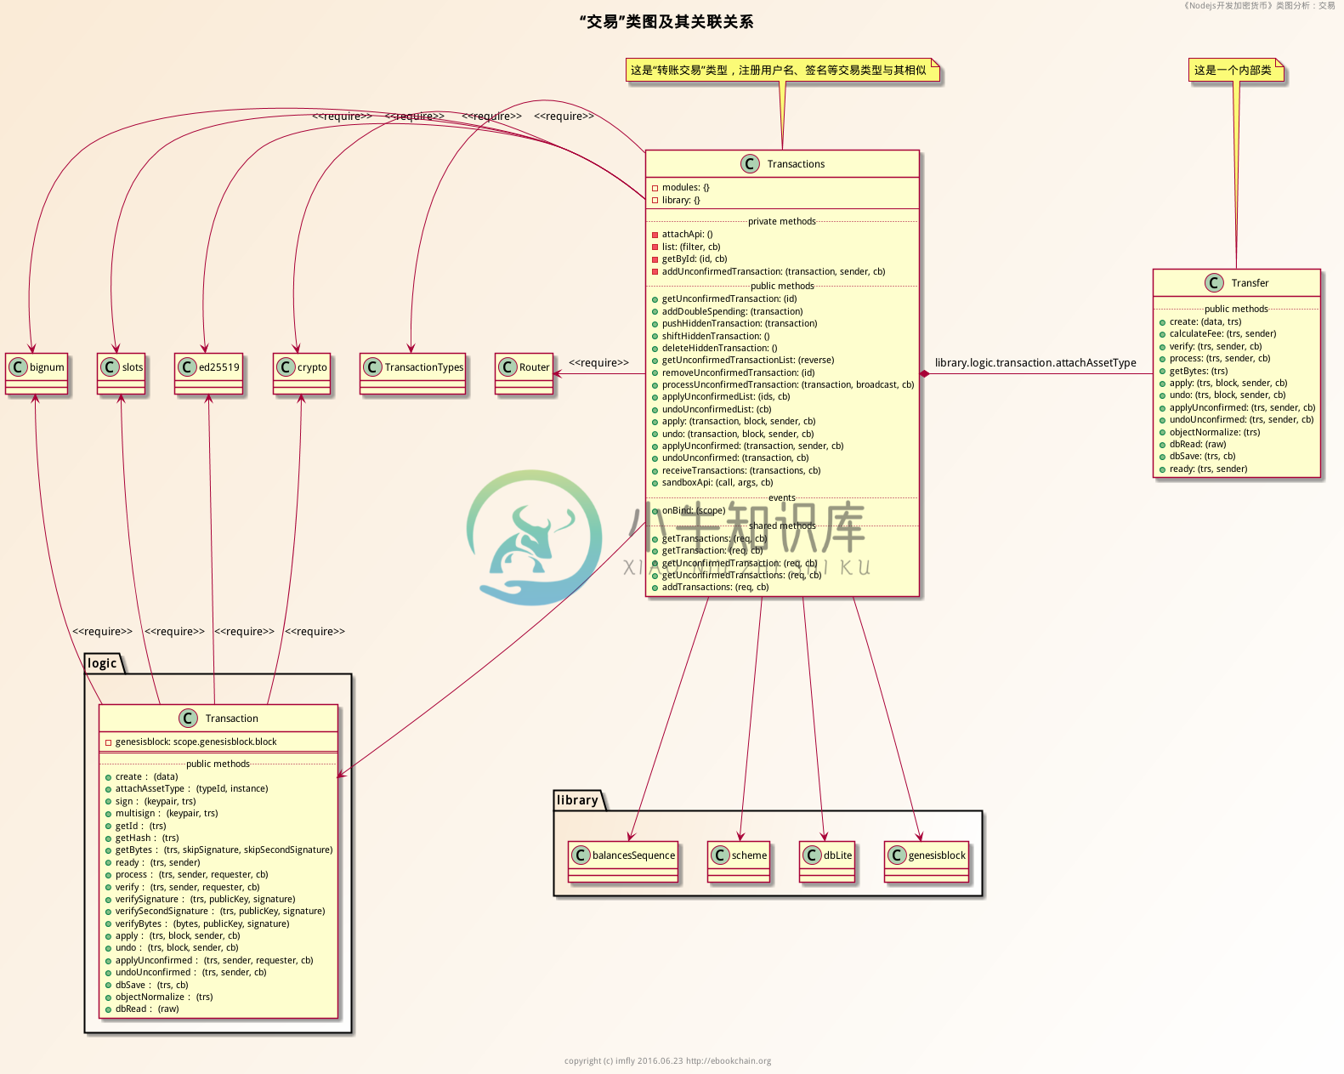Click the page header text at top right

(1259, 6)
